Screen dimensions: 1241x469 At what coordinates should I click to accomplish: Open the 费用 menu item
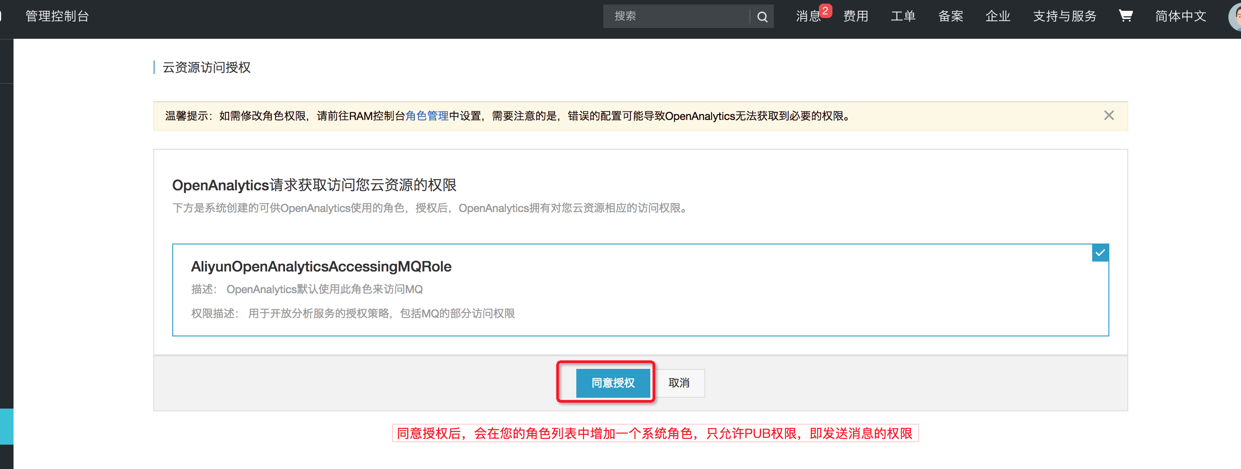click(x=855, y=16)
